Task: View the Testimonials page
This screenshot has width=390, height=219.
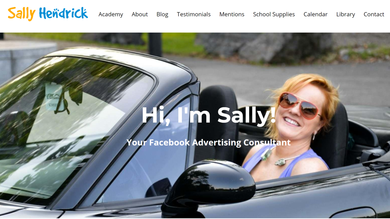Action: [x=194, y=14]
